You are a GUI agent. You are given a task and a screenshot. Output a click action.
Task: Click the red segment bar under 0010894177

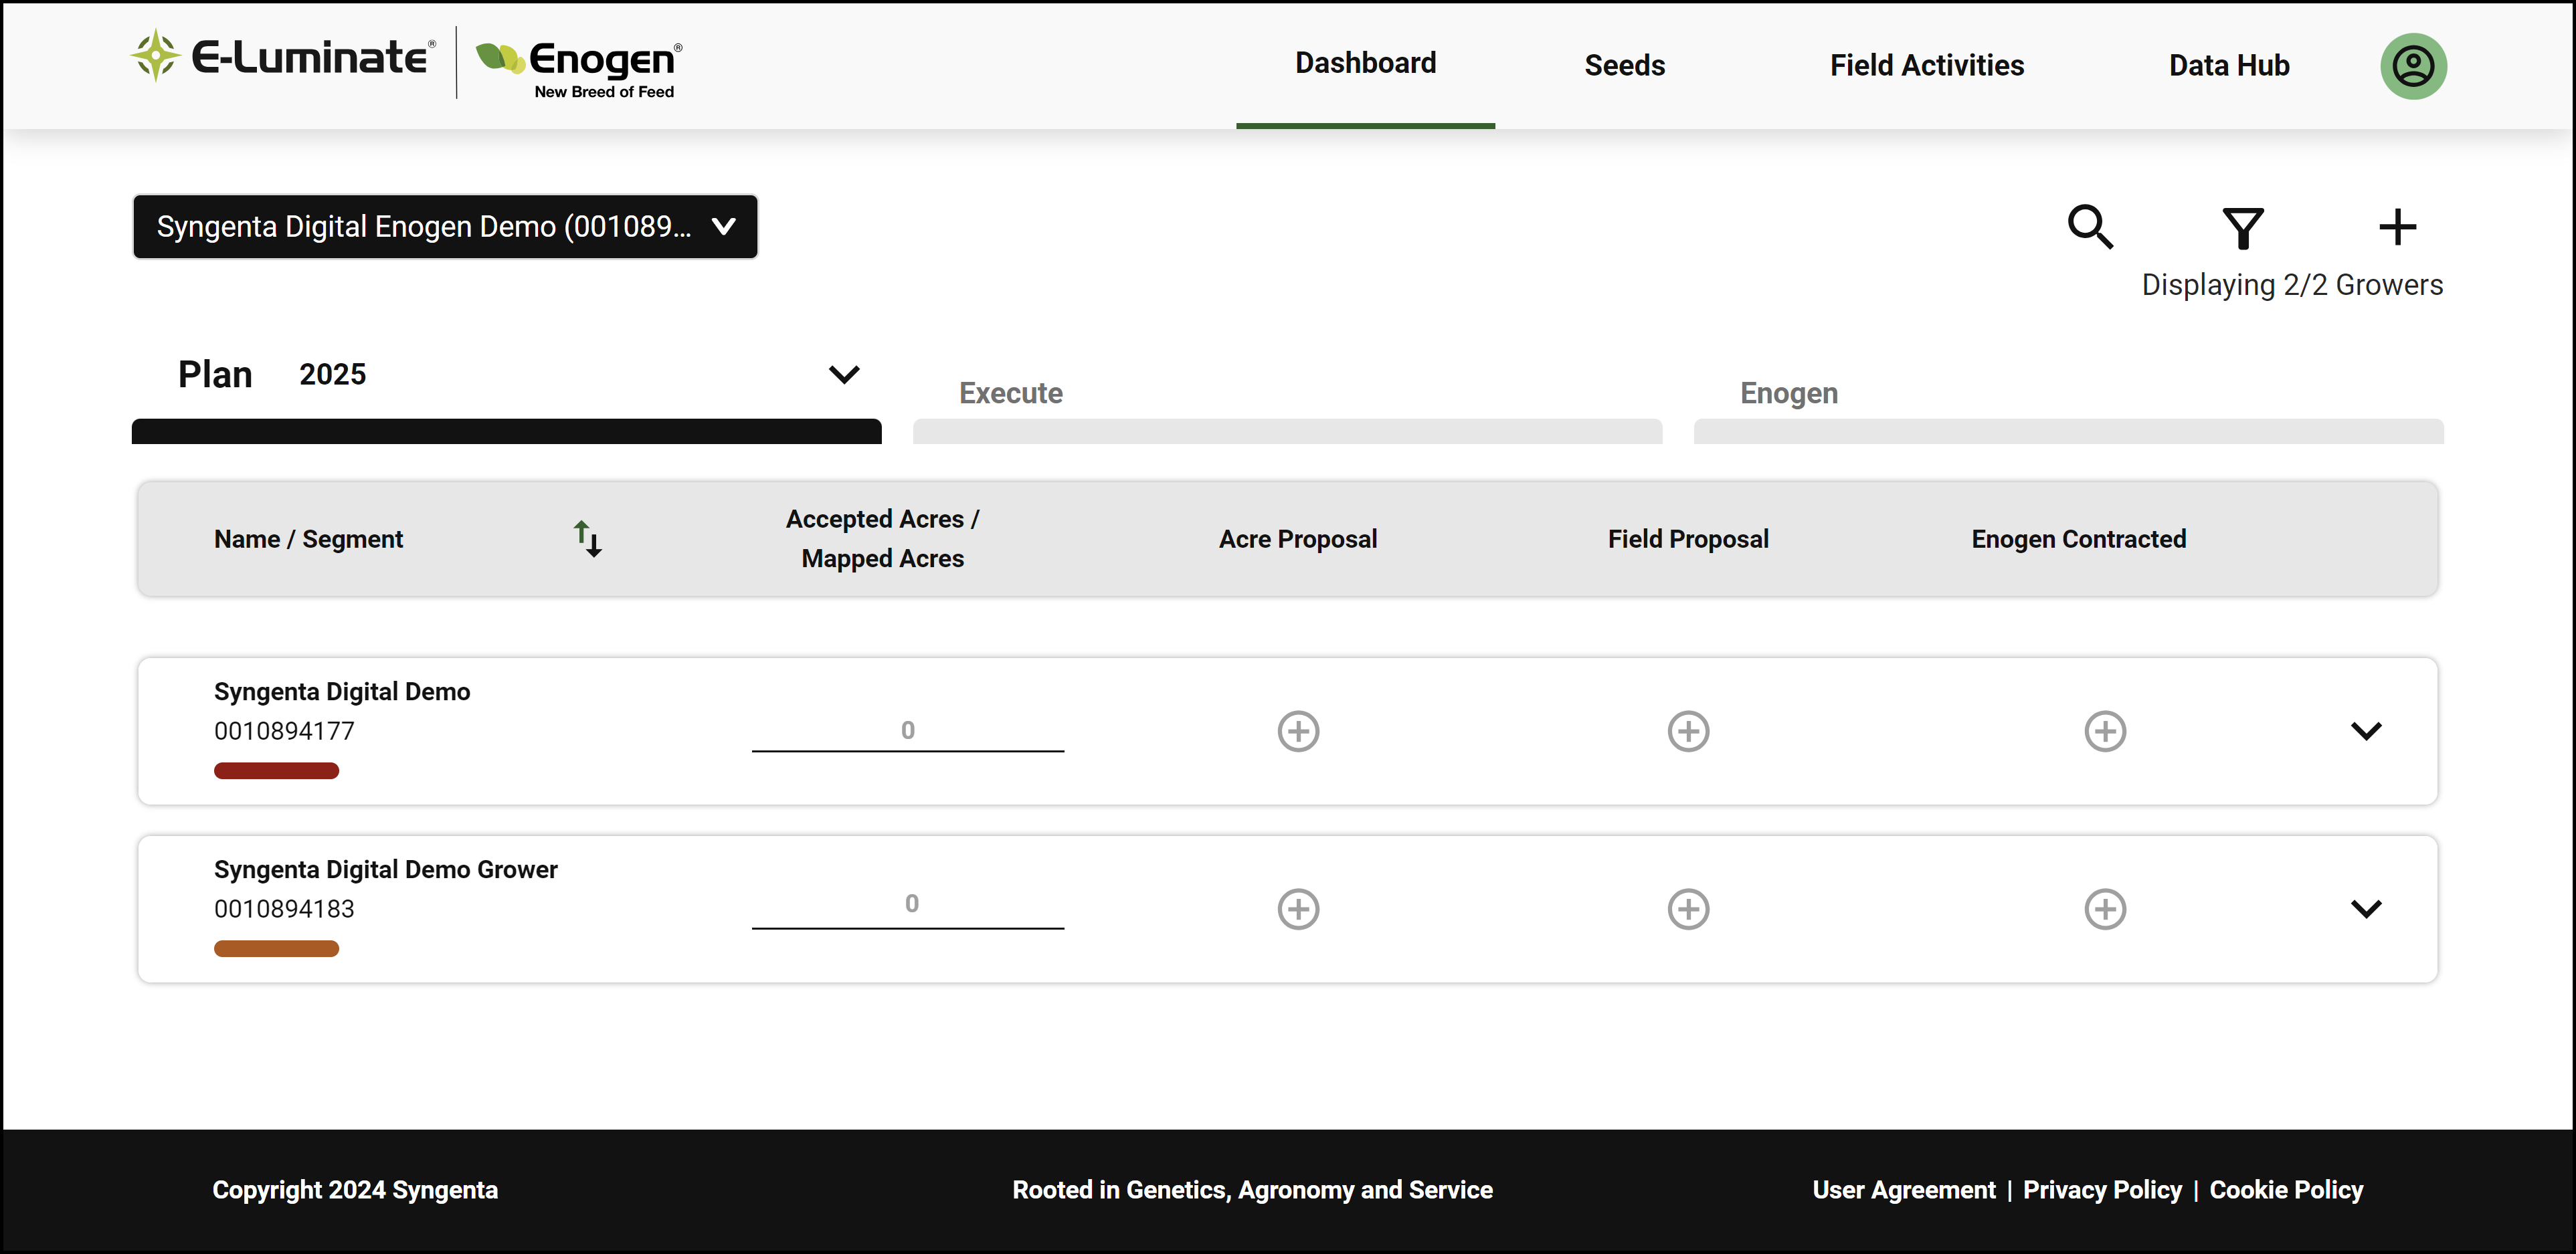pyautogui.click(x=276, y=771)
